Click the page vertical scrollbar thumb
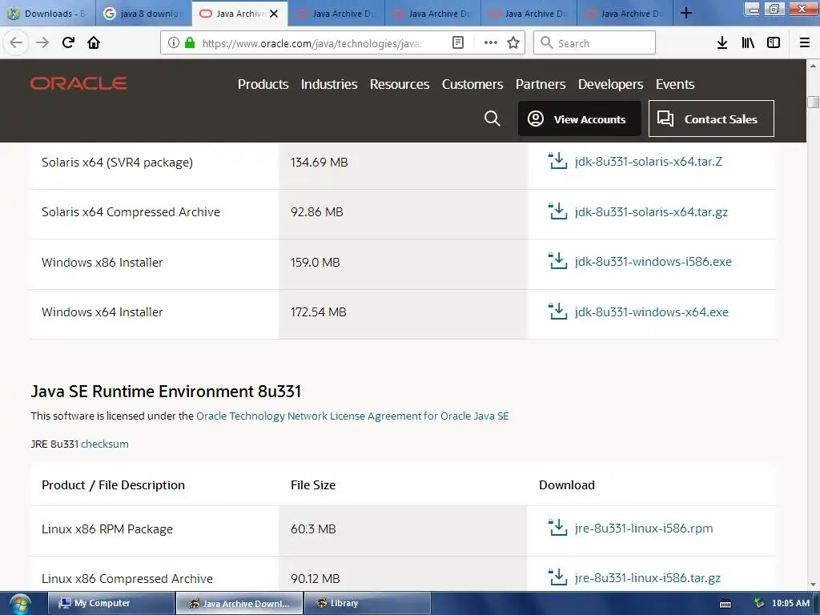 pos(813,102)
